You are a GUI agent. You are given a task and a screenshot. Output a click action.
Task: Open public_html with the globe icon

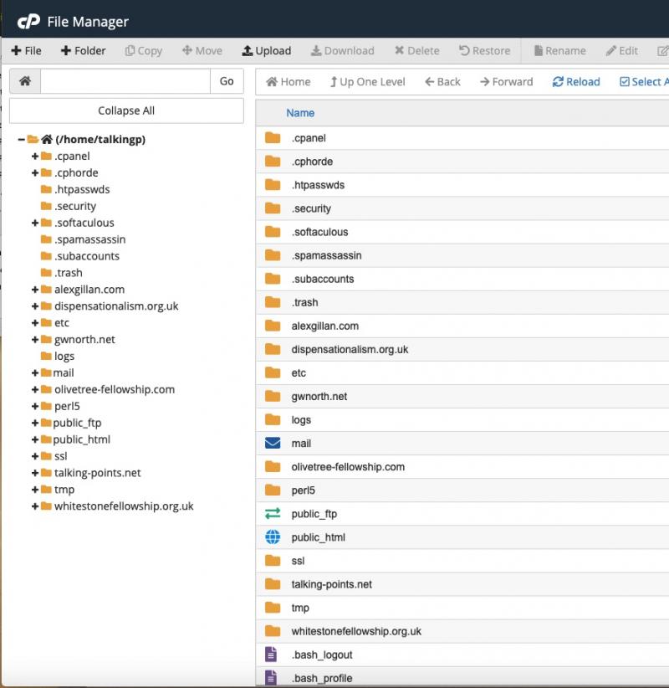click(x=273, y=537)
